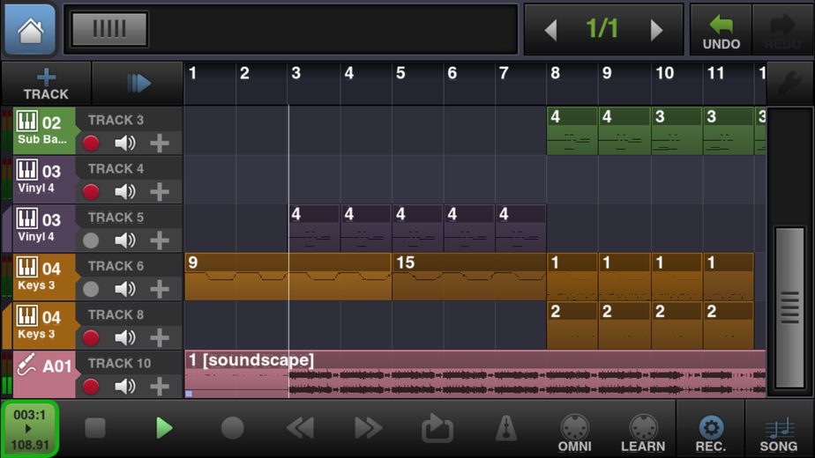The image size is (815, 458).
Task: Undo the last action
Action: click(x=721, y=30)
